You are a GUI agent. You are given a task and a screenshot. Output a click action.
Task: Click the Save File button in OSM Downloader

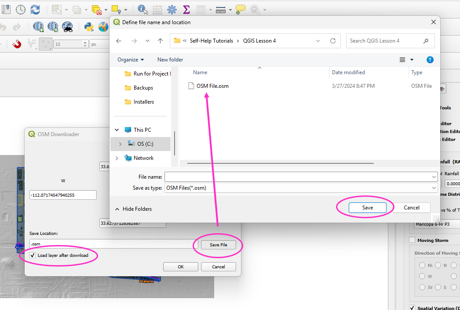(x=218, y=245)
